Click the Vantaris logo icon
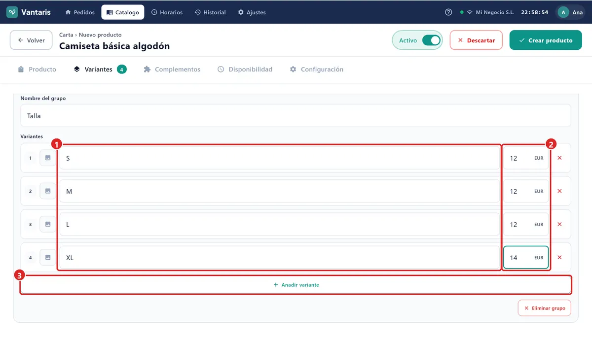 tap(12, 12)
